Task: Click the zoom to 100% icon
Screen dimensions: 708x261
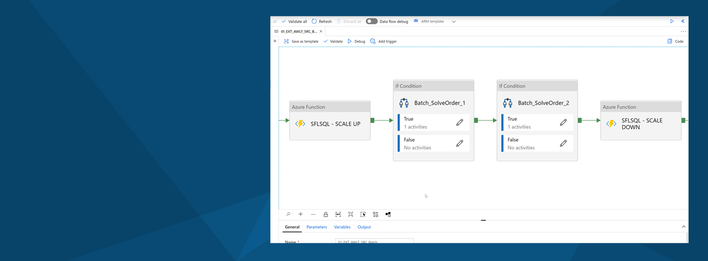Action: click(x=338, y=214)
